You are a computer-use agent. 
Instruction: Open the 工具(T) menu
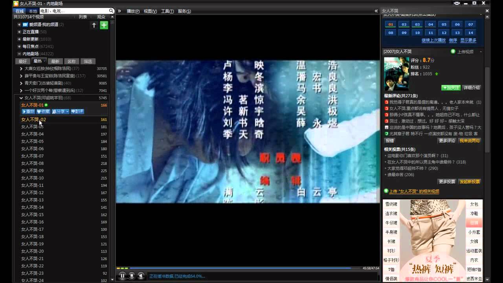[x=167, y=11]
